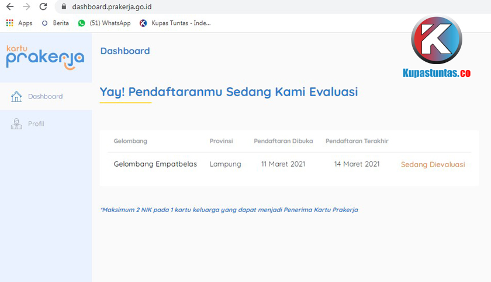The width and height of the screenshot is (491, 282).
Task: Click the Pendaftaran Dibuka column header
Action: [x=283, y=141]
